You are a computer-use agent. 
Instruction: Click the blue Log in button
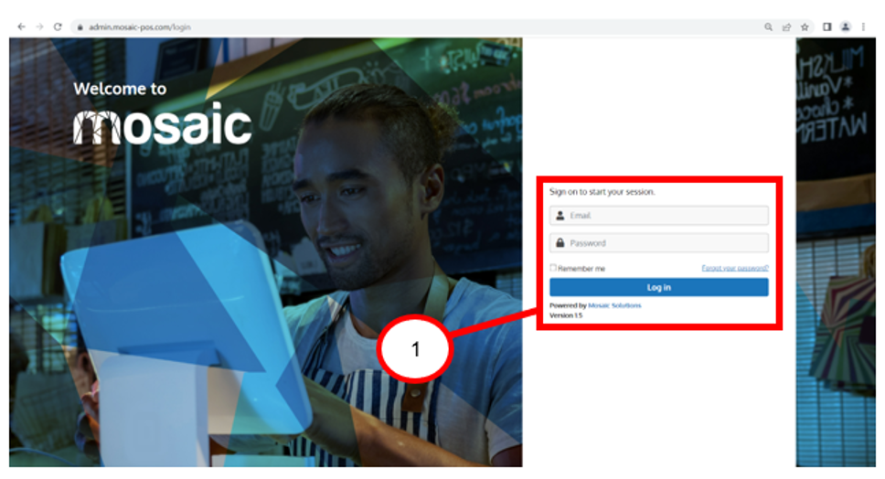(x=658, y=287)
